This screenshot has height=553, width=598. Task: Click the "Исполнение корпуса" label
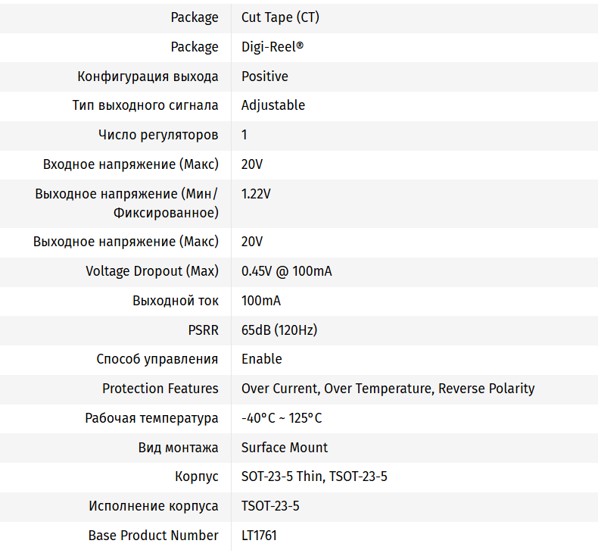click(154, 506)
